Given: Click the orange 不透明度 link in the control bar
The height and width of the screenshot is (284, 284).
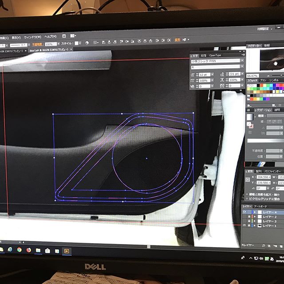Looking at the screenshot, I should point(37,44).
